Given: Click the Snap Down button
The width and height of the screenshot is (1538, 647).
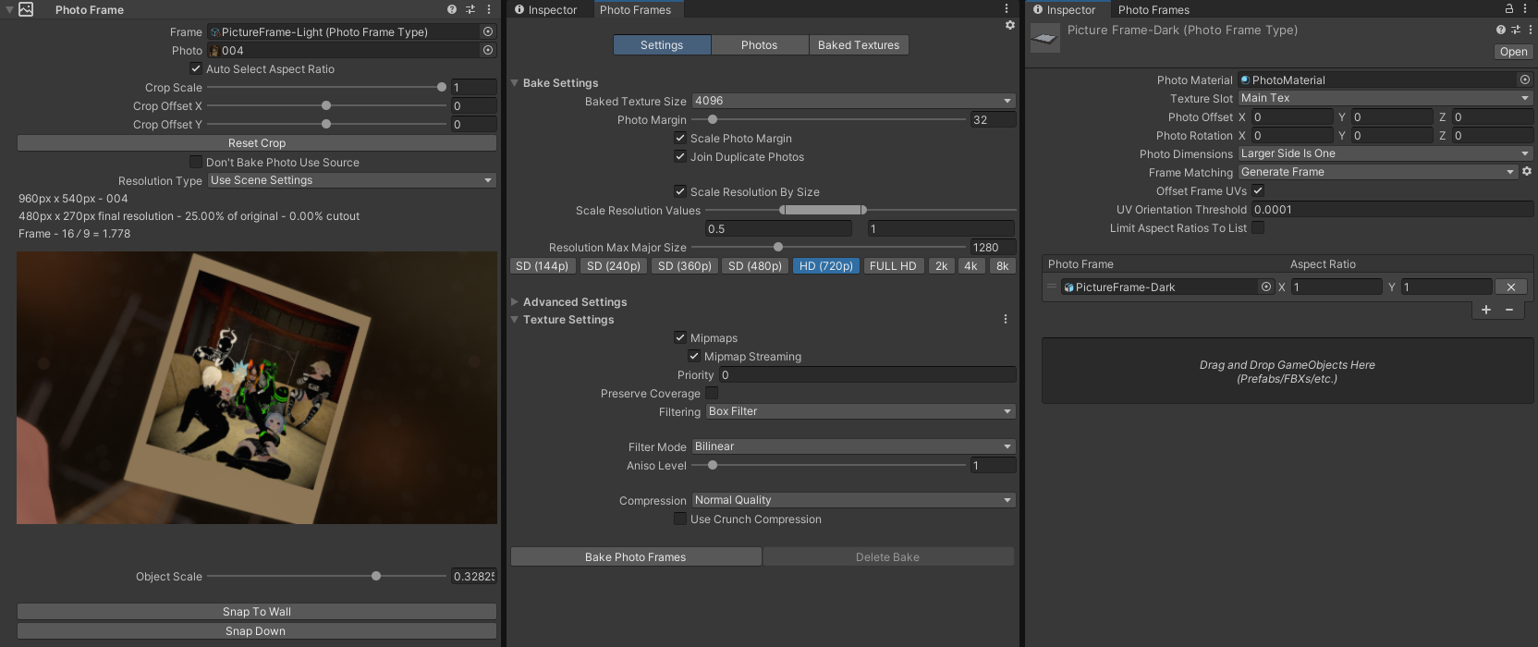Looking at the screenshot, I should point(257,631).
